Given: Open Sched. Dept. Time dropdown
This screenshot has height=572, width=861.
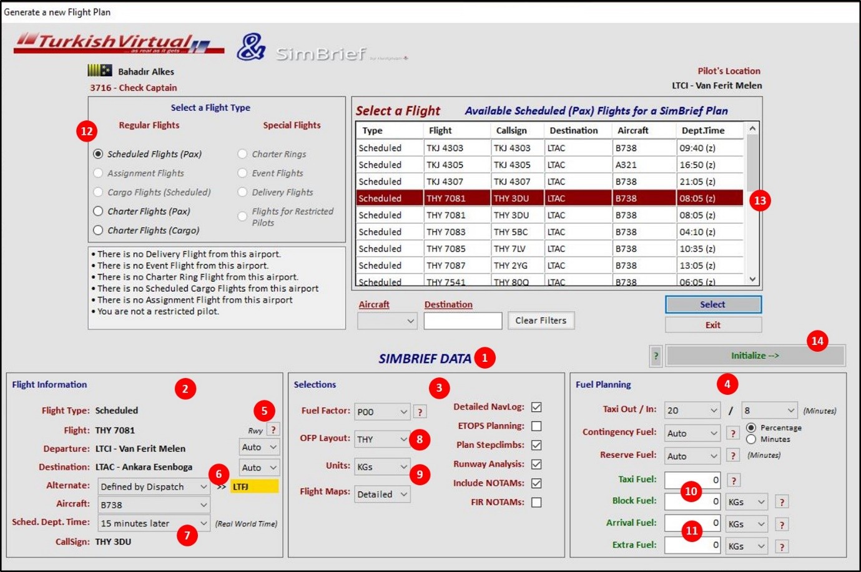Looking at the screenshot, I should tap(154, 523).
